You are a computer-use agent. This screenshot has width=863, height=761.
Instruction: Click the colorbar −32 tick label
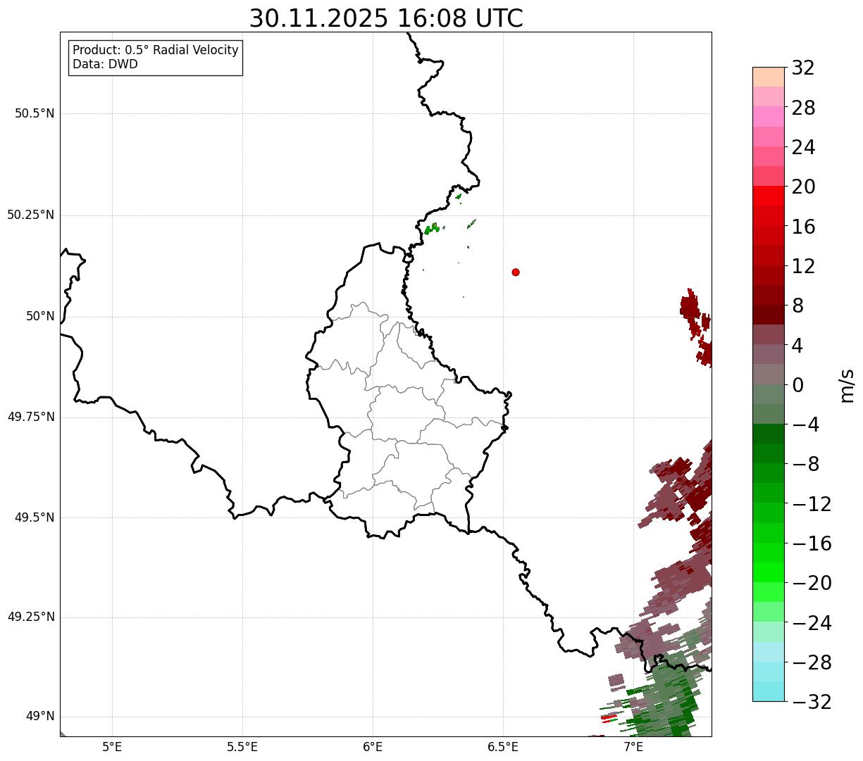pyautogui.click(x=812, y=702)
